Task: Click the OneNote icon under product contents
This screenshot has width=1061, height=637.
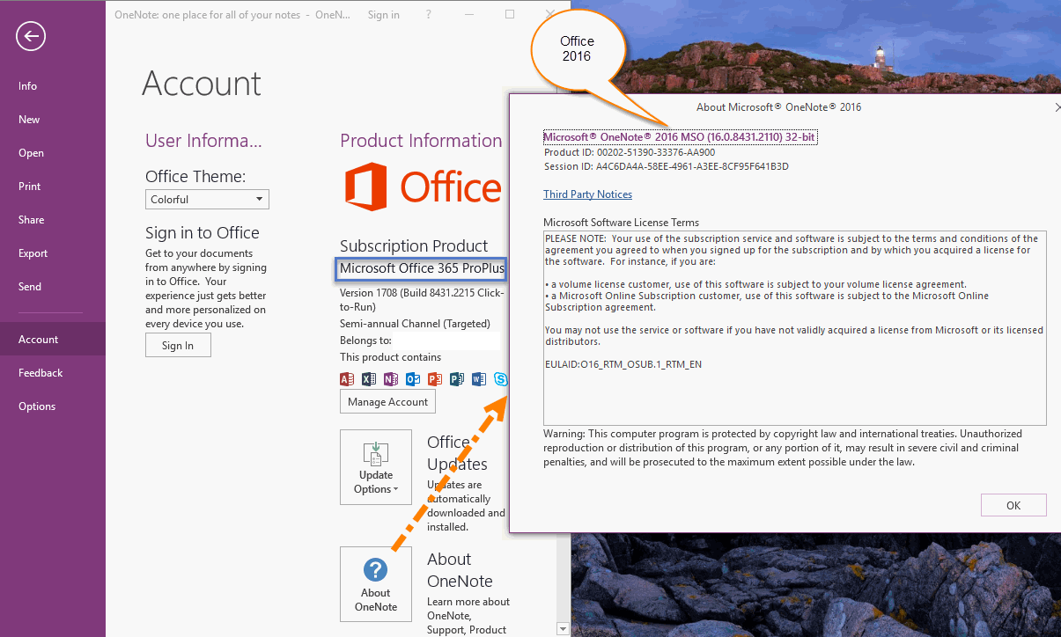Action: pyautogui.click(x=391, y=379)
